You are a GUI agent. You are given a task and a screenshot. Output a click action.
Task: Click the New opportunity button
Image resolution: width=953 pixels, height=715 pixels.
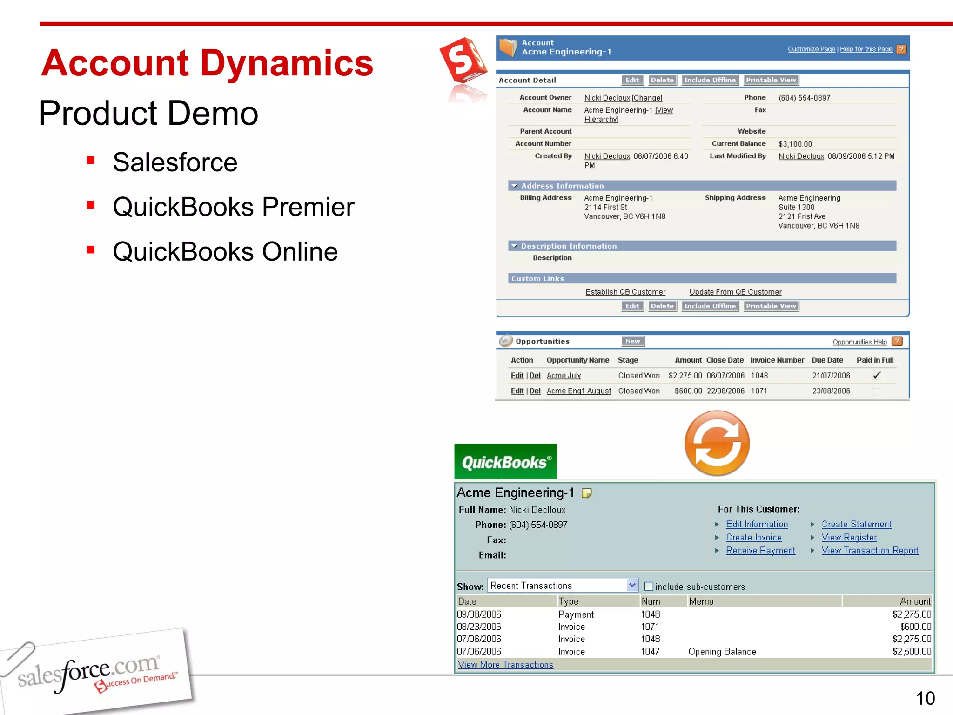pos(633,341)
